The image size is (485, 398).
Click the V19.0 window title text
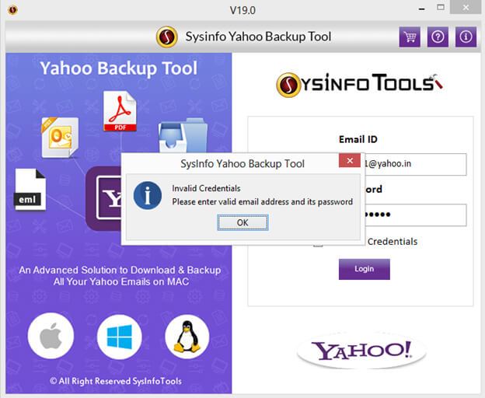[x=242, y=11]
